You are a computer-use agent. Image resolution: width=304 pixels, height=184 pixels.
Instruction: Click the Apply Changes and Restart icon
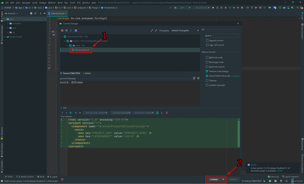click(x=217, y=8)
